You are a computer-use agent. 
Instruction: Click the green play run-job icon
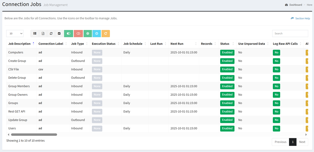click(88, 33)
